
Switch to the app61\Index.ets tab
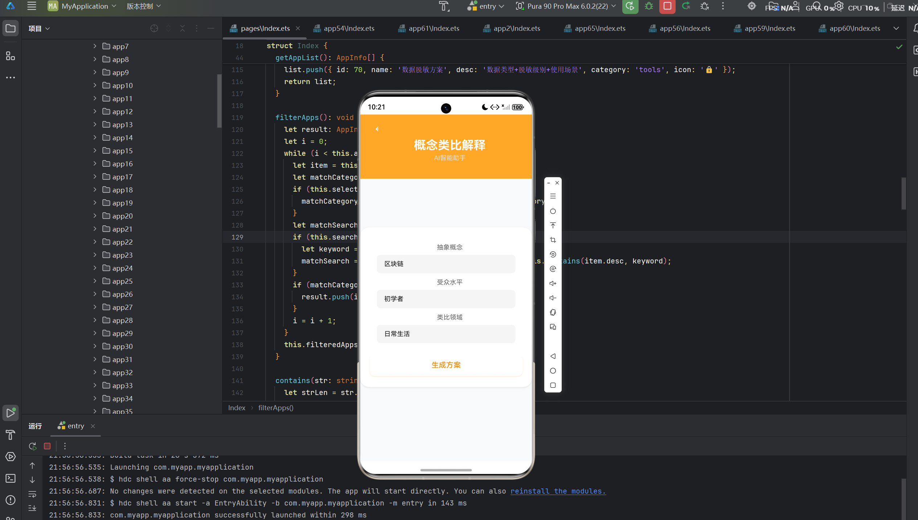[429, 28]
